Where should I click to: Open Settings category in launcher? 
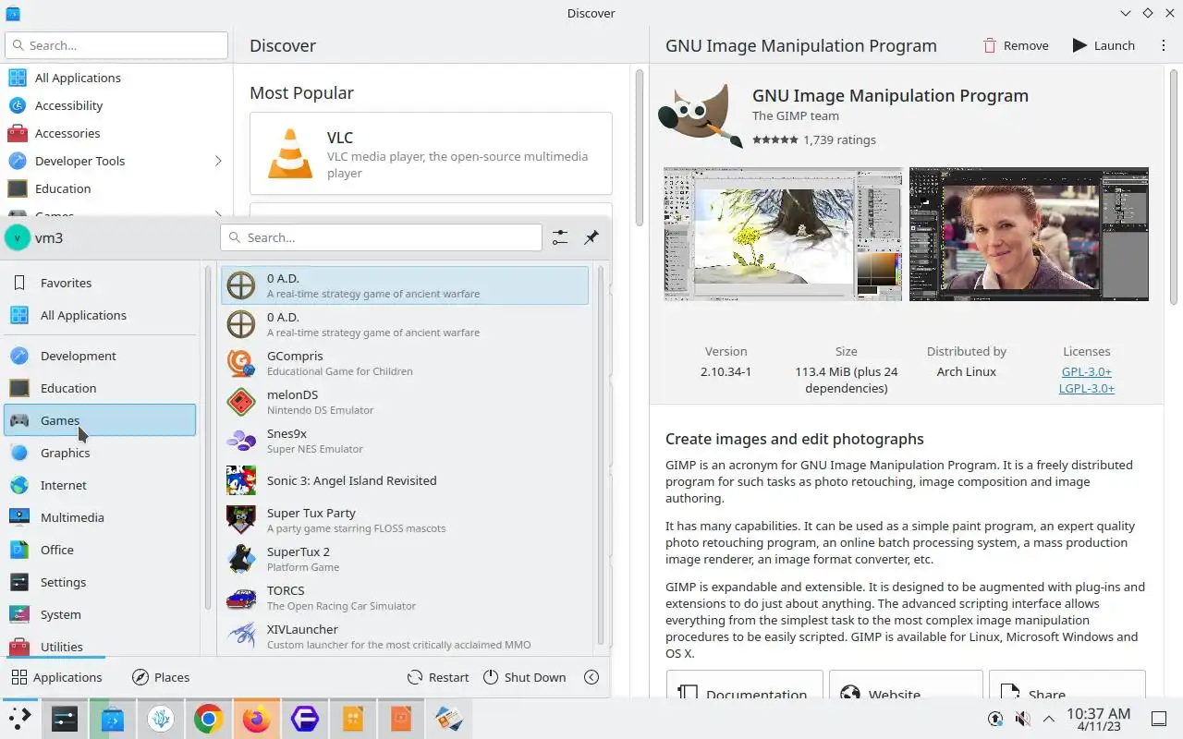point(100,582)
